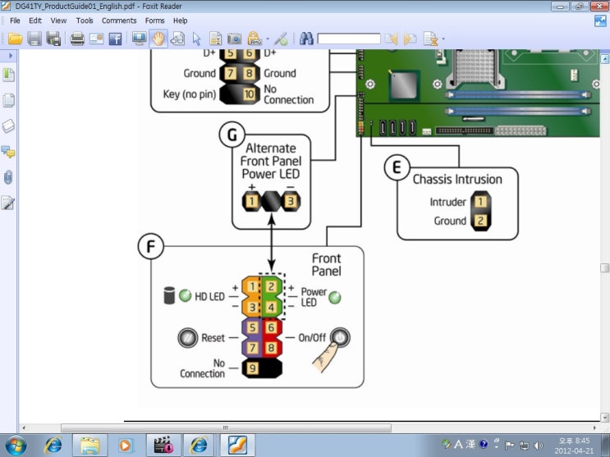This screenshot has width=610, height=457.
Task: Activate the Snapshot camera tool
Action: (x=234, y=39)
